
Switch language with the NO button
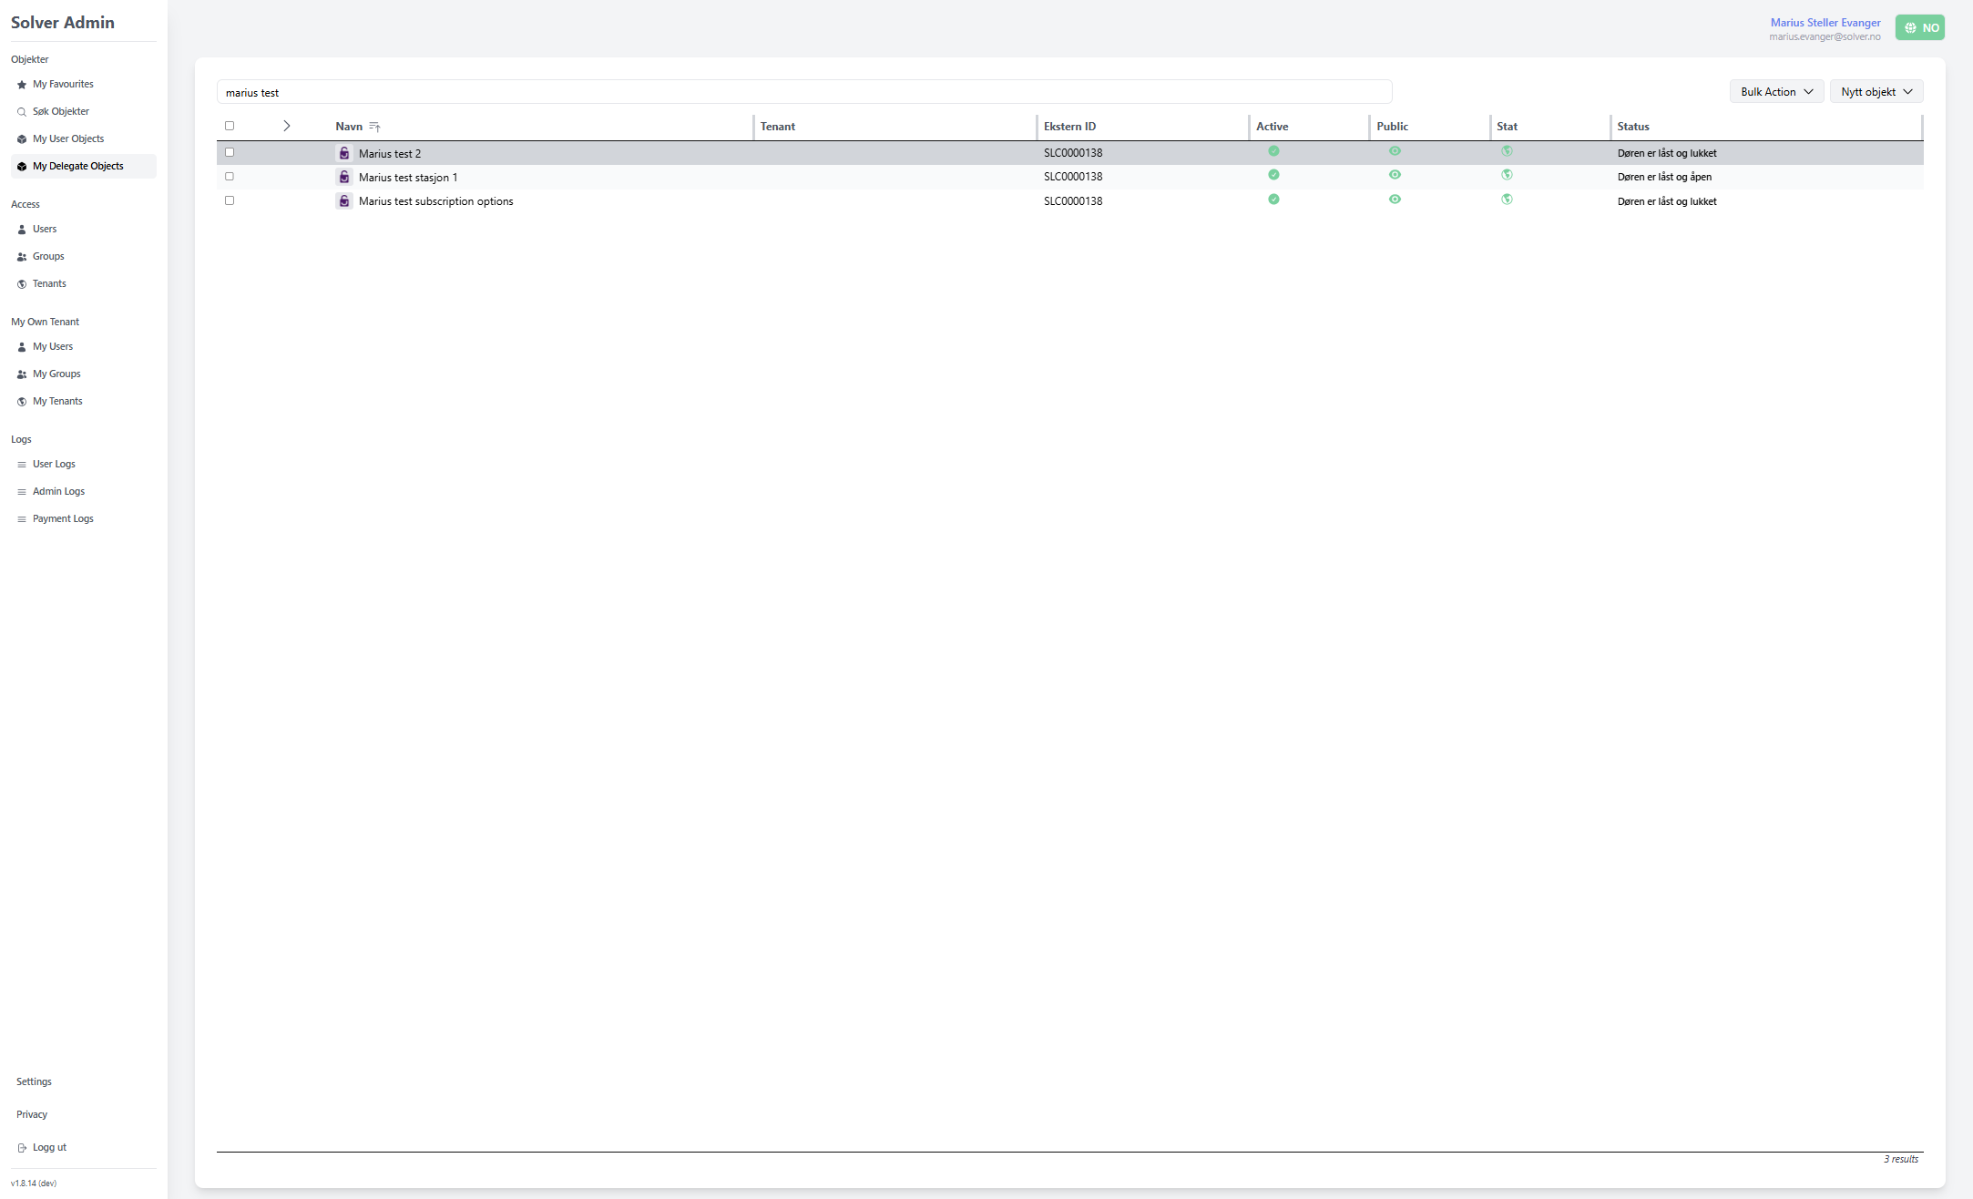coord(1920,27)
